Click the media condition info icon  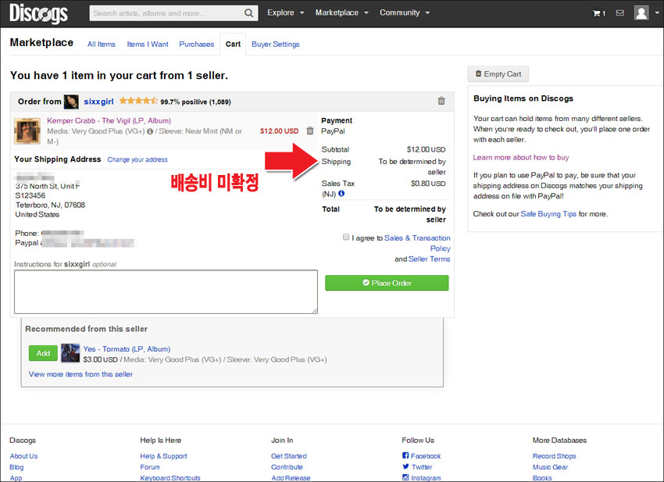(150, 132)
